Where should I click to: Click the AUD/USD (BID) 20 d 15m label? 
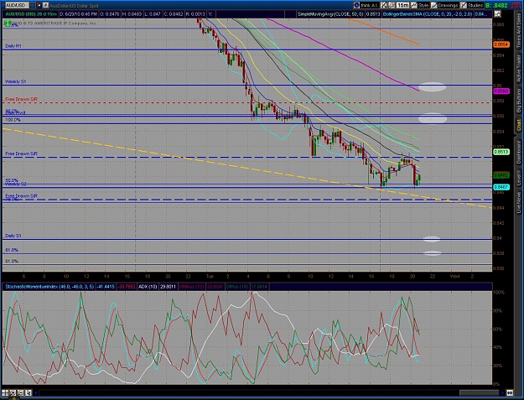point(31,14)
